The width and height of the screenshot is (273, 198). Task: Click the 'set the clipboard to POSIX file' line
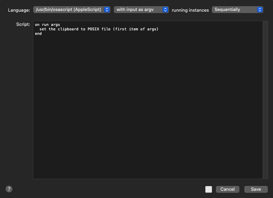(x=99, y=29)
